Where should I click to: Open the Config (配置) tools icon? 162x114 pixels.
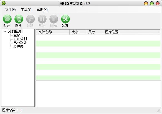[x=65, y=19]
